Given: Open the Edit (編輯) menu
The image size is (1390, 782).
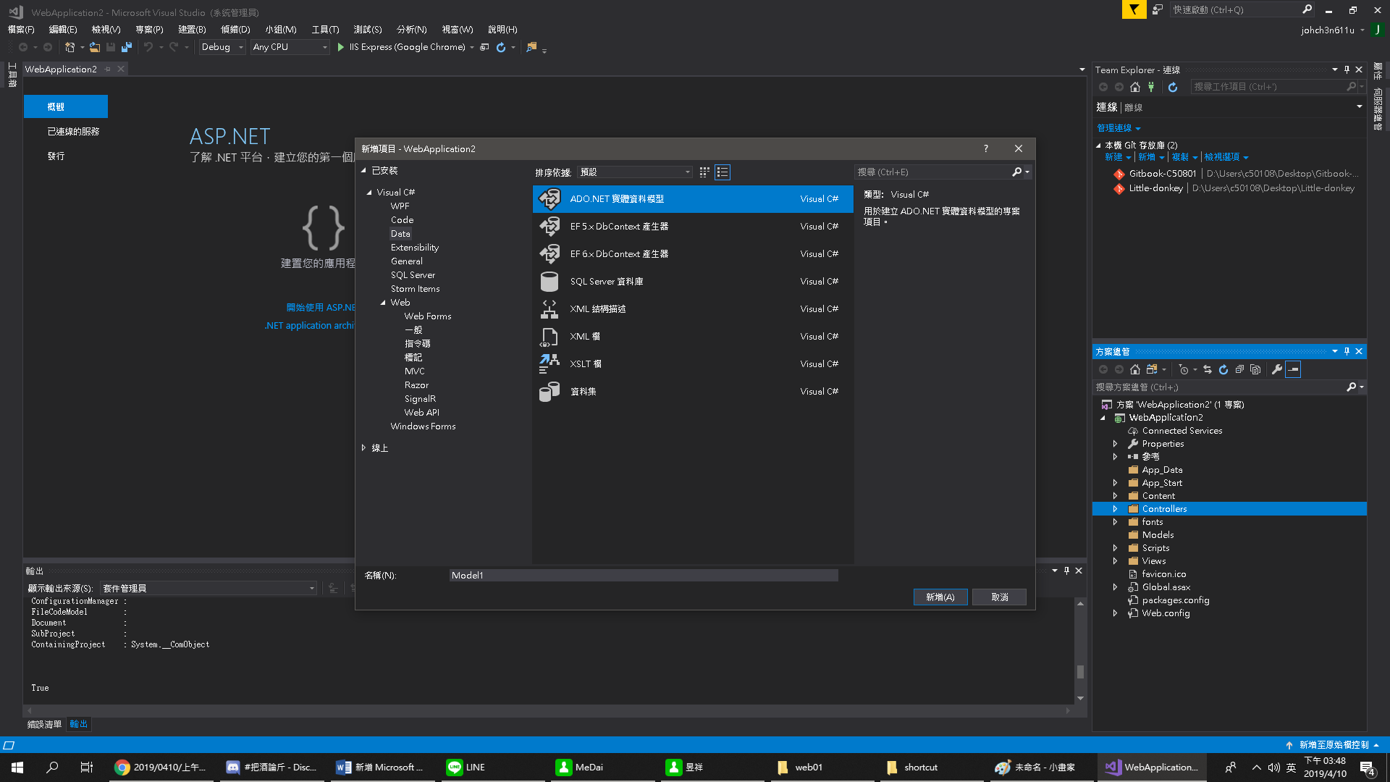Looking at the screenshot, I should [x=63, y=30].
